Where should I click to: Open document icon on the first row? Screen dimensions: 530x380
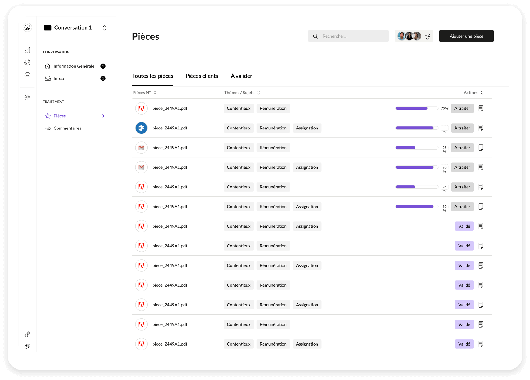point(481,108)
